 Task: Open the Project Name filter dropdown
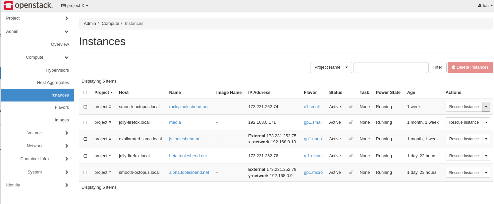pos(331,67)
